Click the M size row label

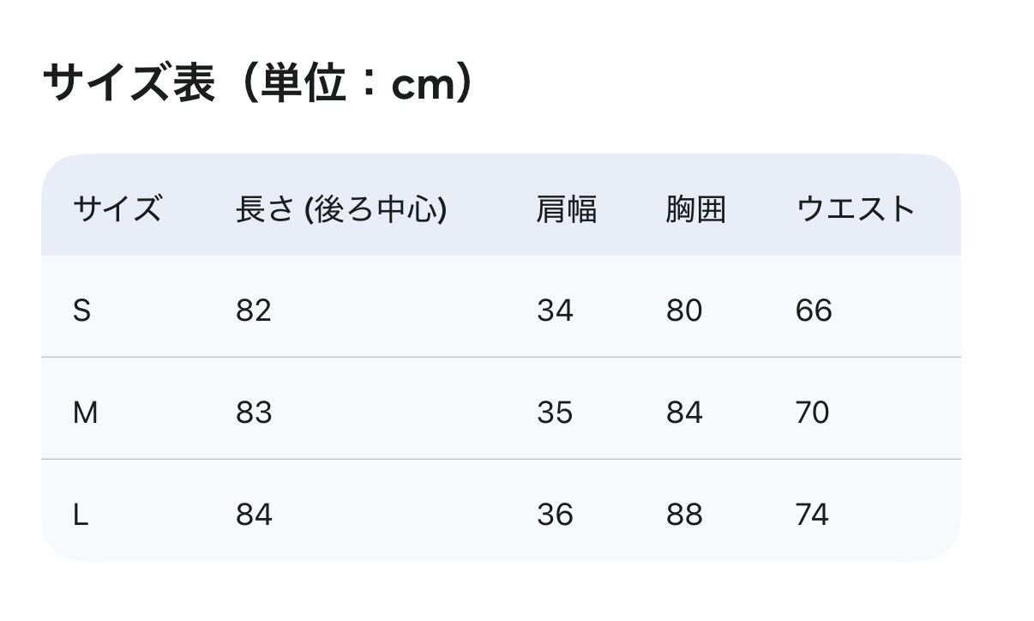pos(85,413)
